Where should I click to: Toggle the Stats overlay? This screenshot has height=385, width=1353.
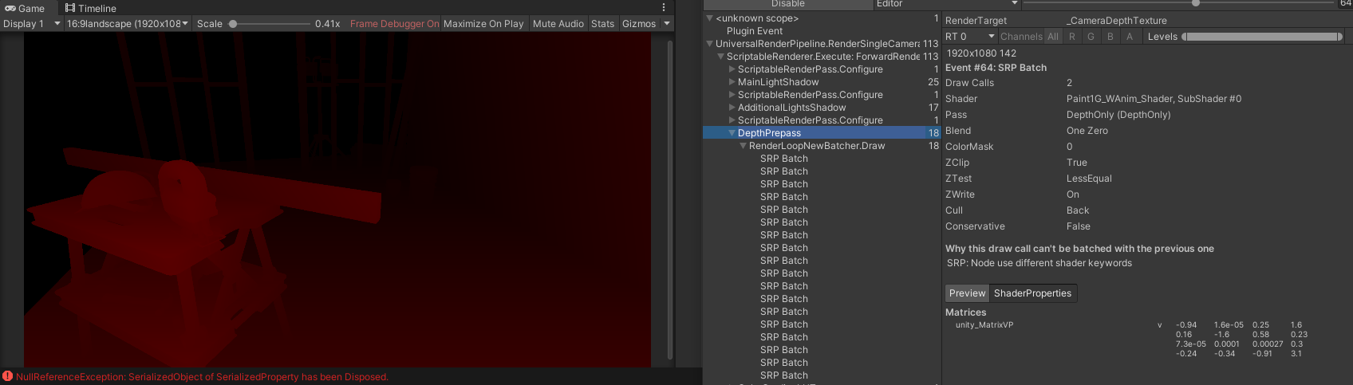coord(602,24)
